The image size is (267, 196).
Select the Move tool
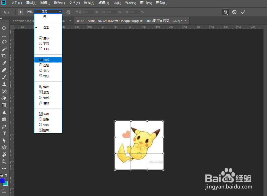click(4, 28)
